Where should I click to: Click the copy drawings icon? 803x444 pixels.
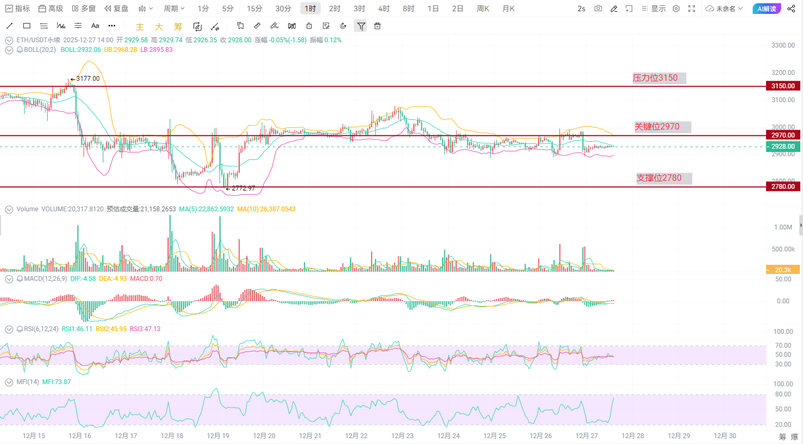click(x=240, y=26)
